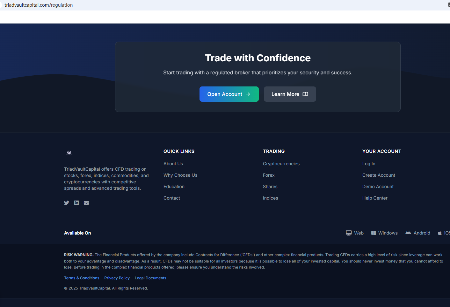Viewport: 450px width, 307px height.
Task: Open the About Us link
Action: (x=173, y=164)
